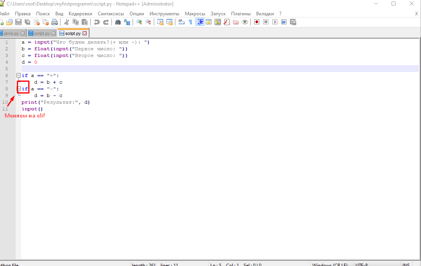Click the "Первое число" code line
Viewport: 421px width, 266px height.
(75, 49)
